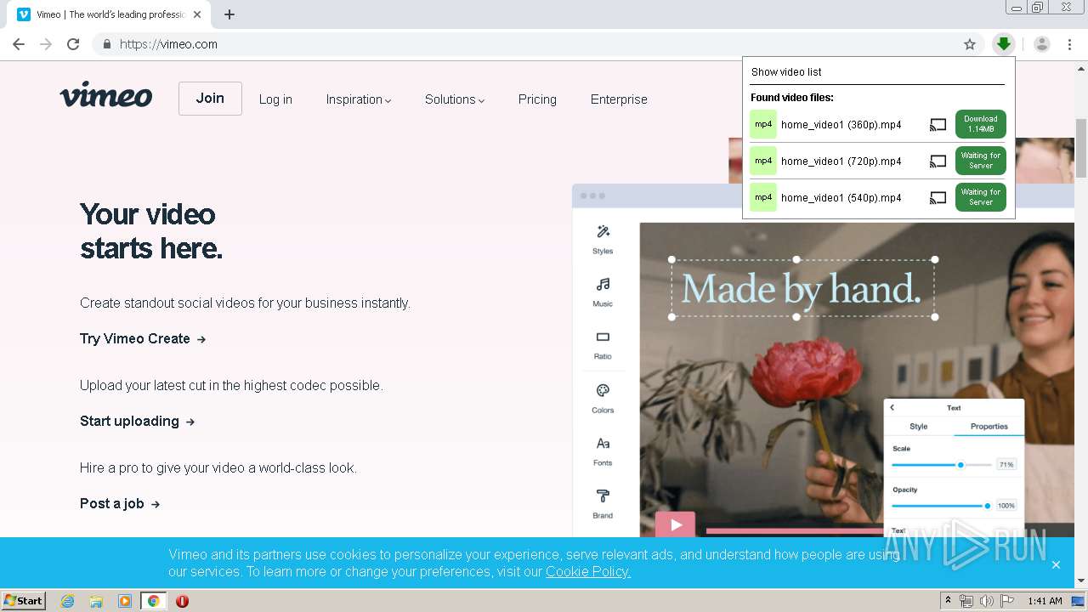The image size is (1088, 612).
Task: Click Post a job link
Action: (x=120, y=503)
